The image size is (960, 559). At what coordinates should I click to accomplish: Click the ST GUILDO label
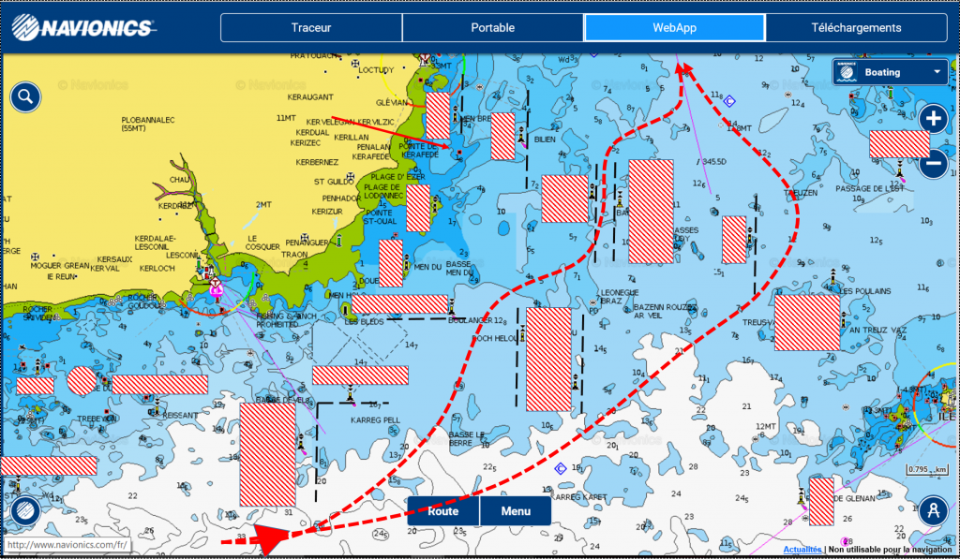(x=334, y=182)
